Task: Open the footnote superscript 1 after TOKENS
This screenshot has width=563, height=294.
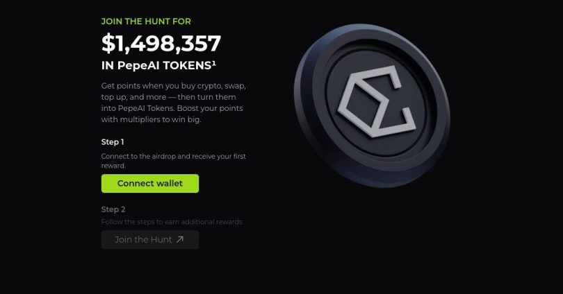Action: click(213, 62)
